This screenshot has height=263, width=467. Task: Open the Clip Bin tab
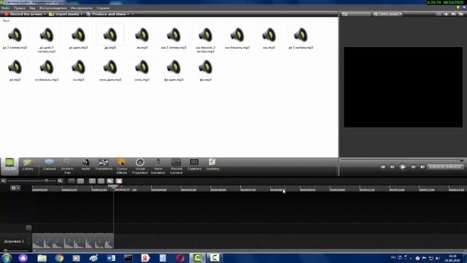(x=9, y=165)
